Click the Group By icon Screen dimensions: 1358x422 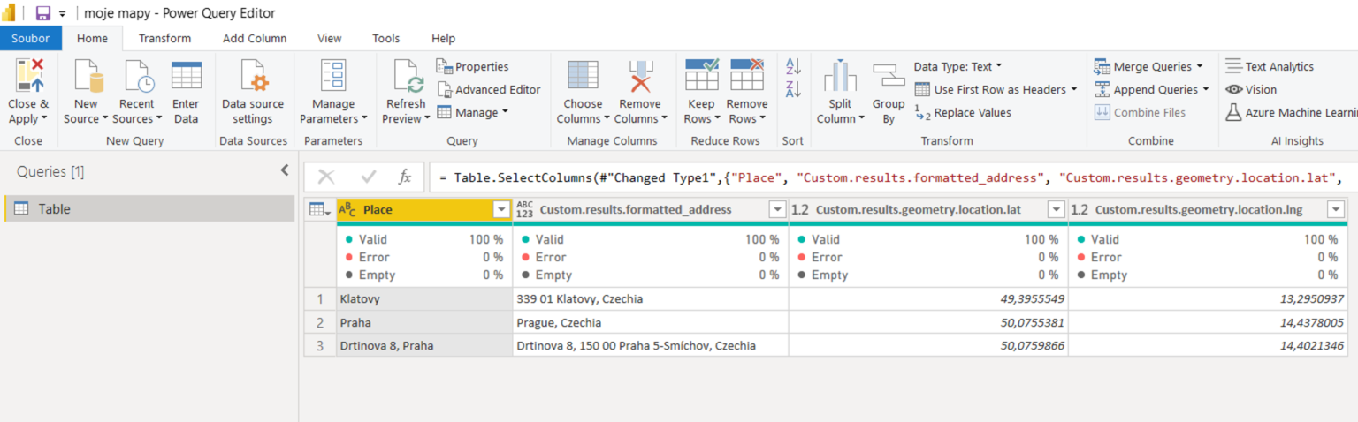point(889,76)
